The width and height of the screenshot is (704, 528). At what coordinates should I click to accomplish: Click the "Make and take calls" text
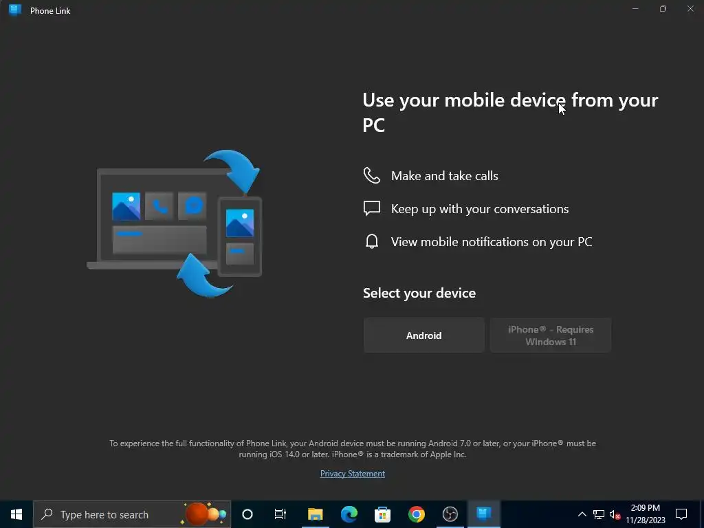[445, 176]
